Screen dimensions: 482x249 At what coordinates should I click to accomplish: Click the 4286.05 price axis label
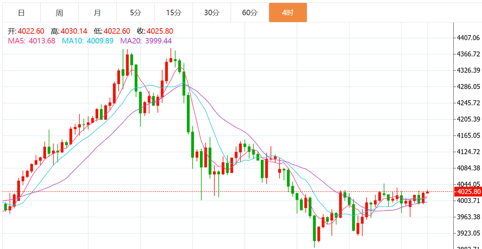[469, 86]
